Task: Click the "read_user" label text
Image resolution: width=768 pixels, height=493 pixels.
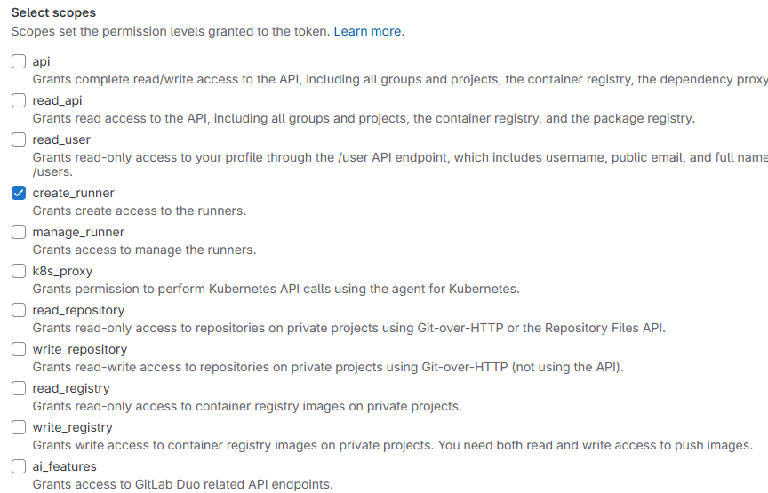Action: [61, 140]
